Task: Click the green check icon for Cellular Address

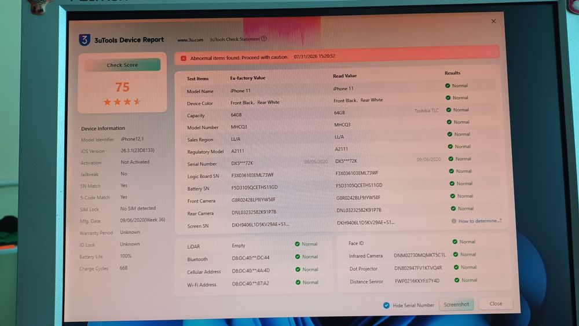Action: click(298, 269)
